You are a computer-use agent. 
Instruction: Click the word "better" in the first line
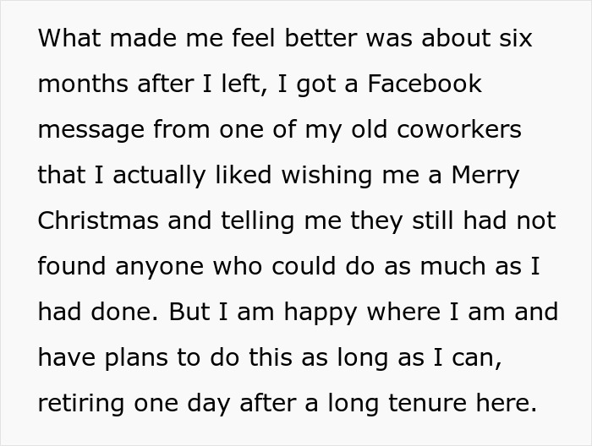[x=321, y=38]
